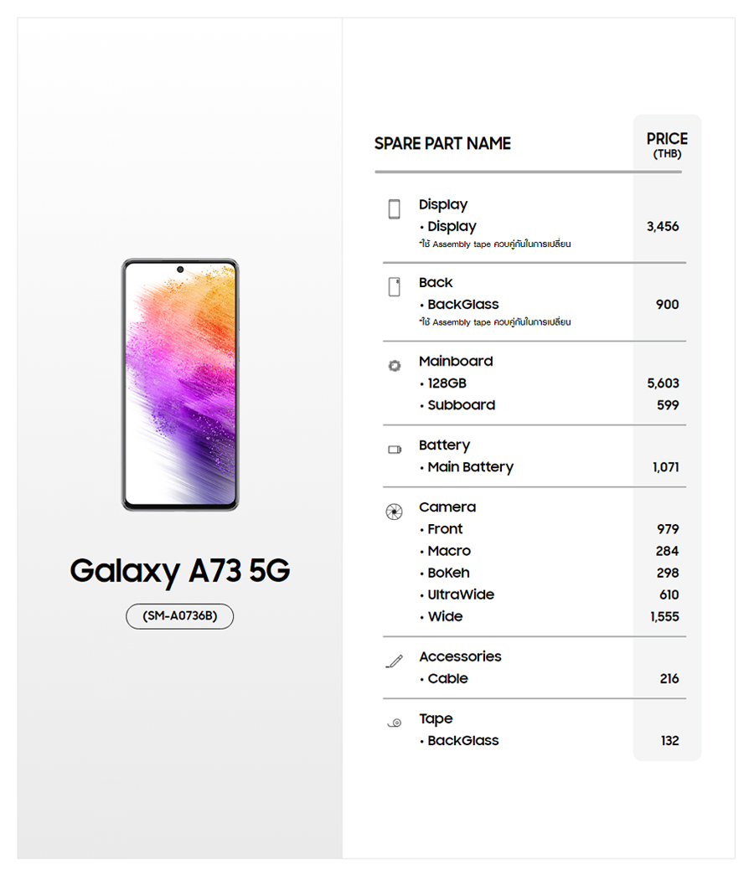Click the Camera aperture icon

pyautogui.click(x=394, y=512)
